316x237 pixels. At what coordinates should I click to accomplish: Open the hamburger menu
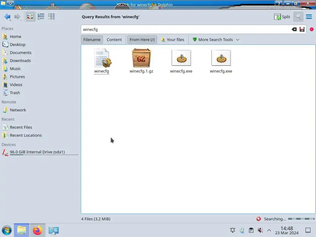309,17
